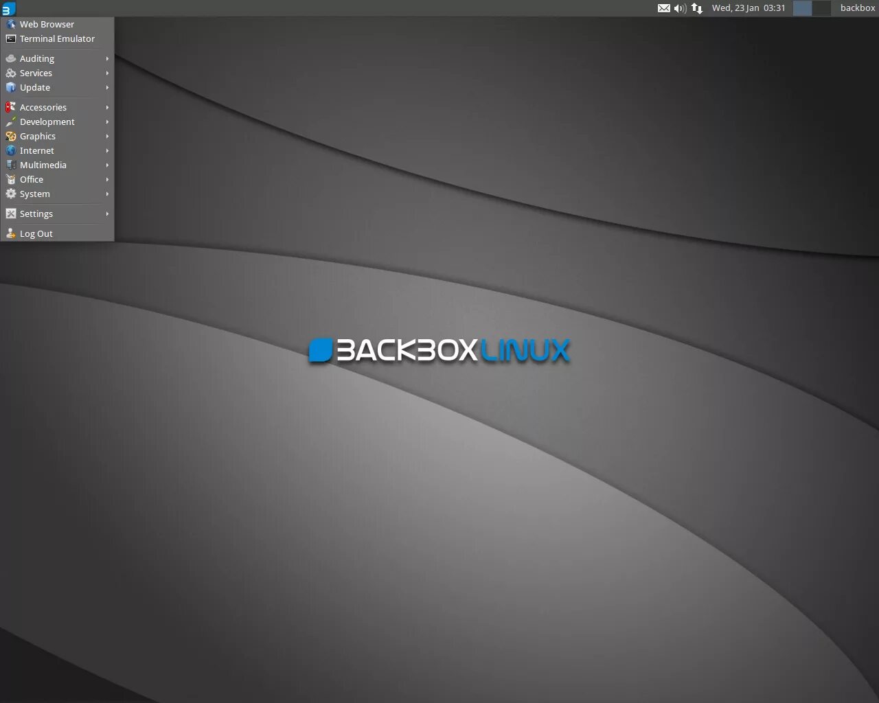Open the BackBox logo menu icon

(x=8, y=8)
